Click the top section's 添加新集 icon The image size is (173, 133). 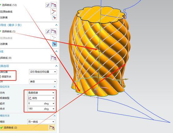click(55, 18)
